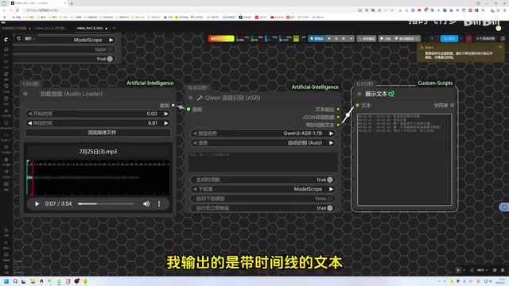Click the colorful resource usage bar
This screenshot has width=509, height=286.
(x=221, y=39)
